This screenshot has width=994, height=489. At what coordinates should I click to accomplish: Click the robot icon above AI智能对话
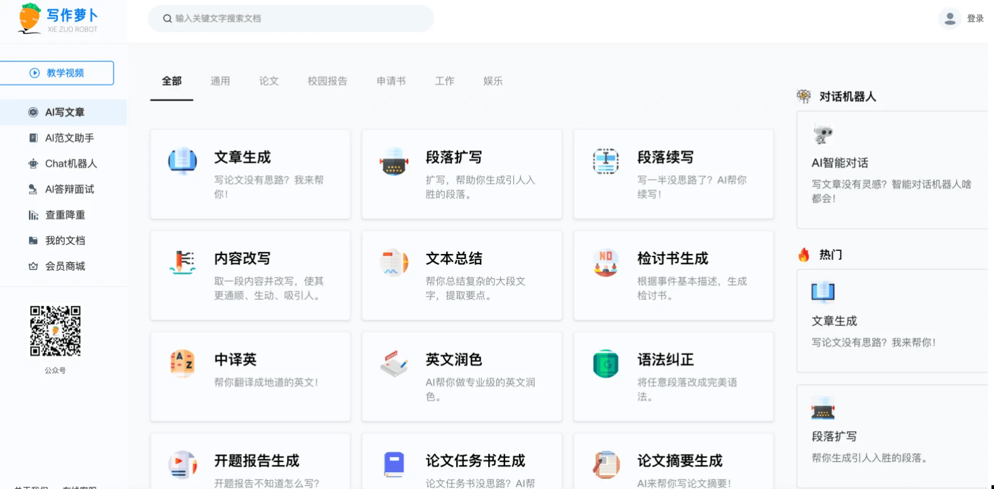tap(823, 135)
